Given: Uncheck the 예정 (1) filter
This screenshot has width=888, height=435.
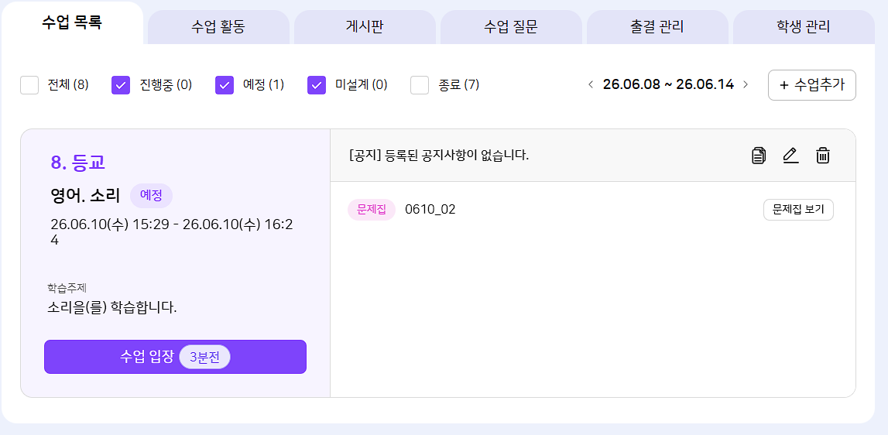Looking at the screenshot, I should pos(225,85).
